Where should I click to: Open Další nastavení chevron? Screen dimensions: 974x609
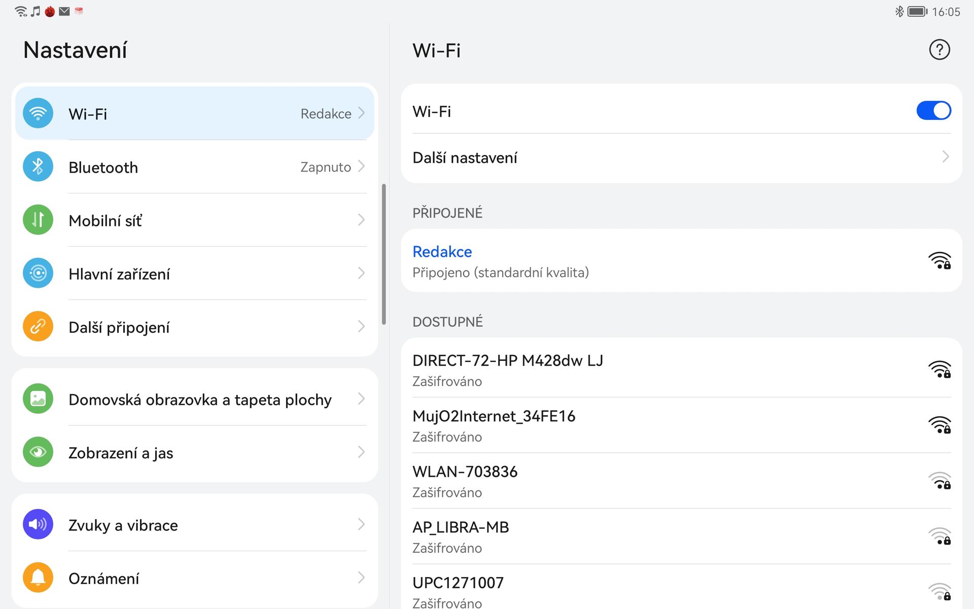coord(945,157)
